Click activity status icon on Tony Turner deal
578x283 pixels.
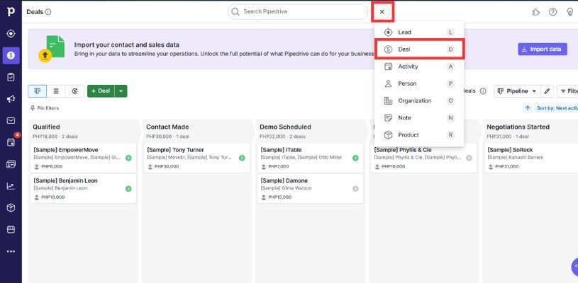pyautogui.click(x=242, y=158)
